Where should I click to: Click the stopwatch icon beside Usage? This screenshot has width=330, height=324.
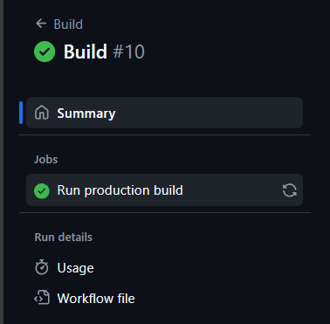coord(42,267)
